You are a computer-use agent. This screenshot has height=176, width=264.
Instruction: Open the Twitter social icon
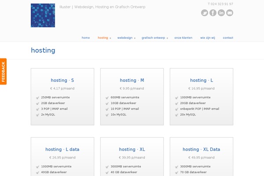[x=205, y=13]
